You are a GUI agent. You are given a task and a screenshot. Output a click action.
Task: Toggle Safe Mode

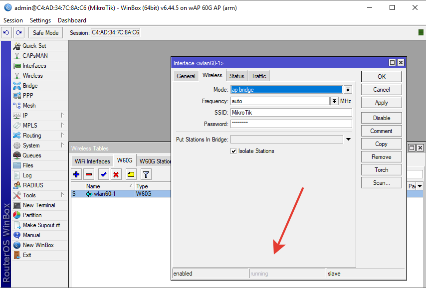click(46, 32)
